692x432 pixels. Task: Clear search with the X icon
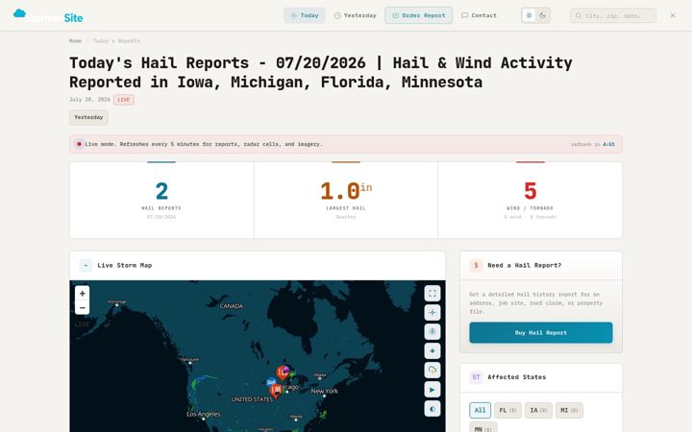click(x=673, y=15)
